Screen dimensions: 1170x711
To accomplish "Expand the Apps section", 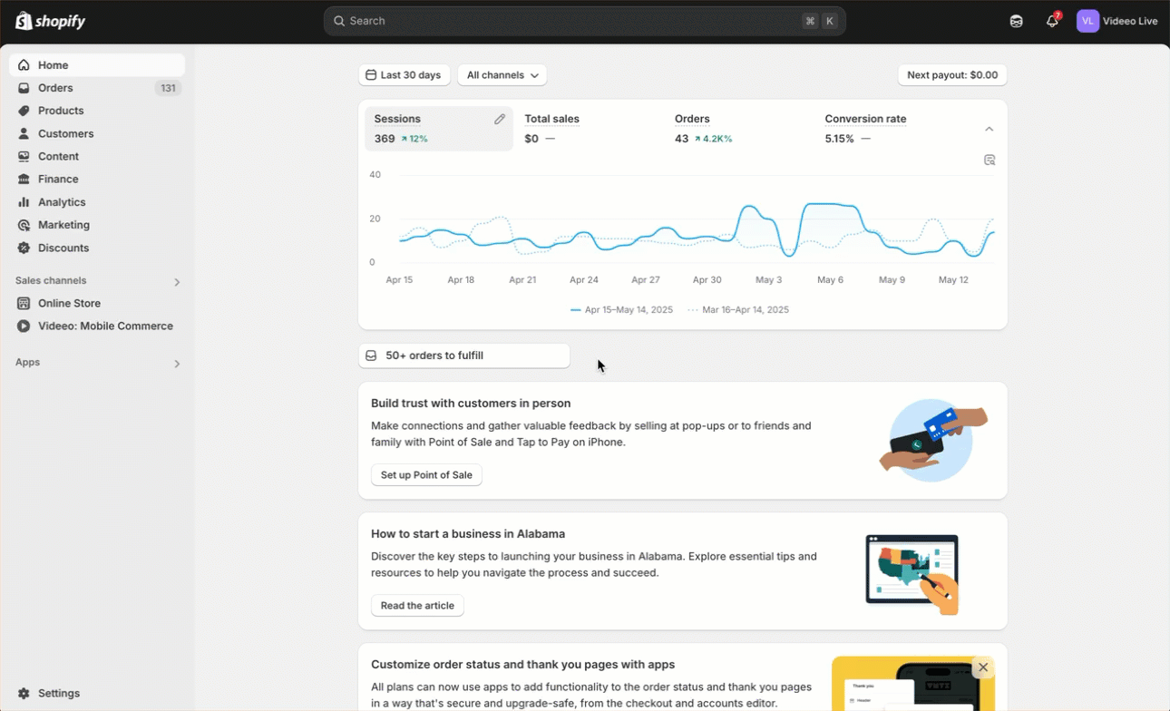I will pos(177,364).
